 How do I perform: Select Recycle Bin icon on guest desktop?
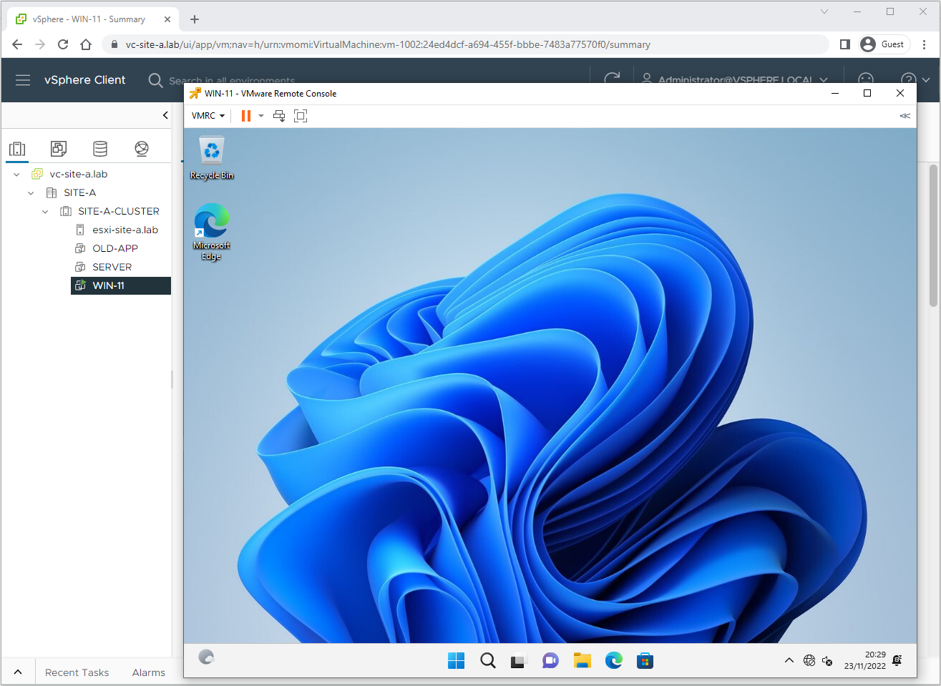coord(212,157)
